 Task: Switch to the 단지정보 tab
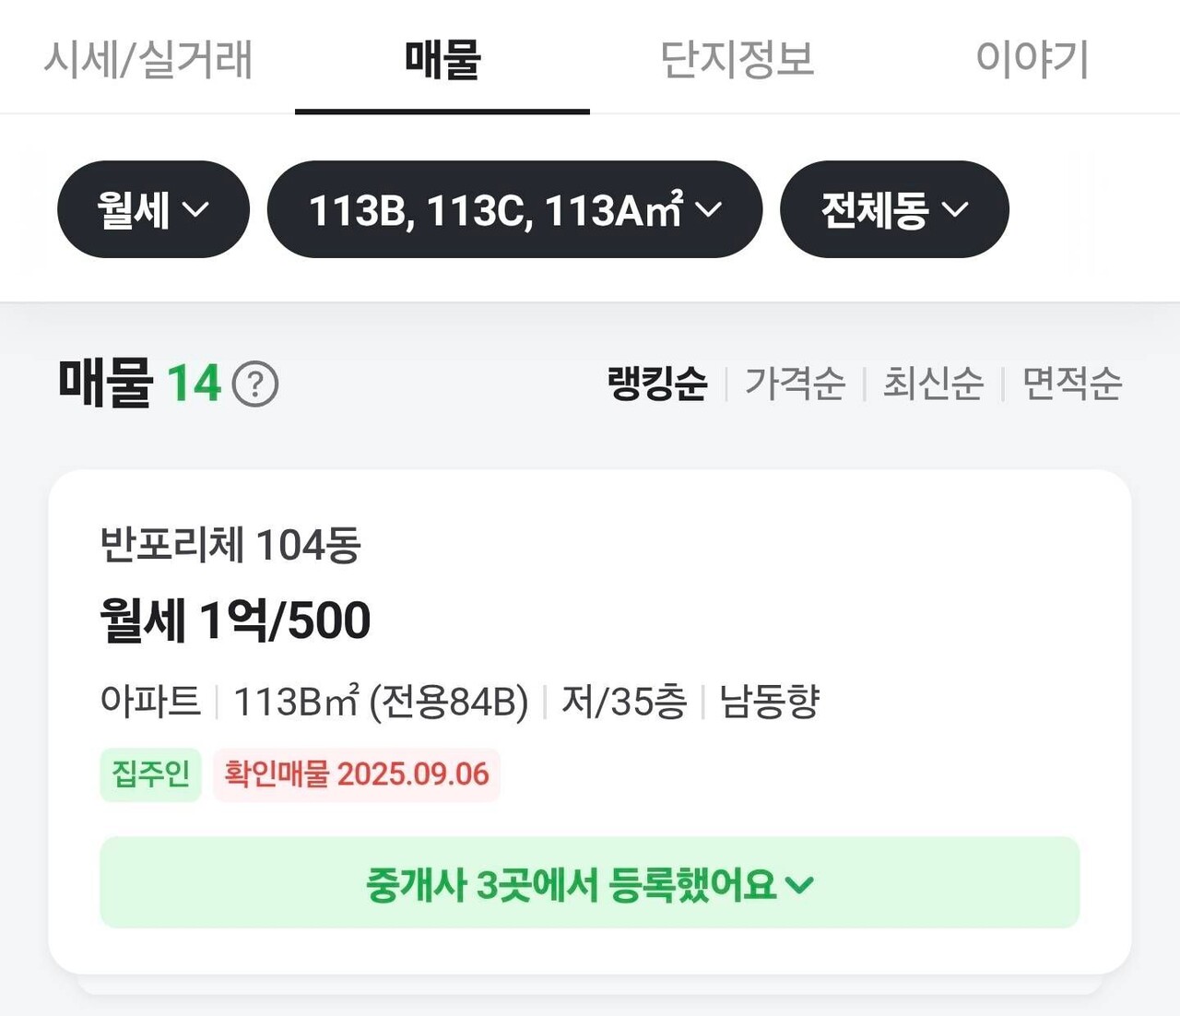737,57
